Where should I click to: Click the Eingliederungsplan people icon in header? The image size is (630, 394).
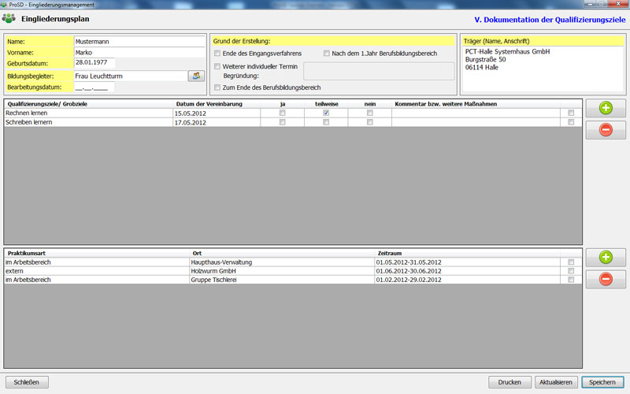pyautogui.click(x=9, y=17)
